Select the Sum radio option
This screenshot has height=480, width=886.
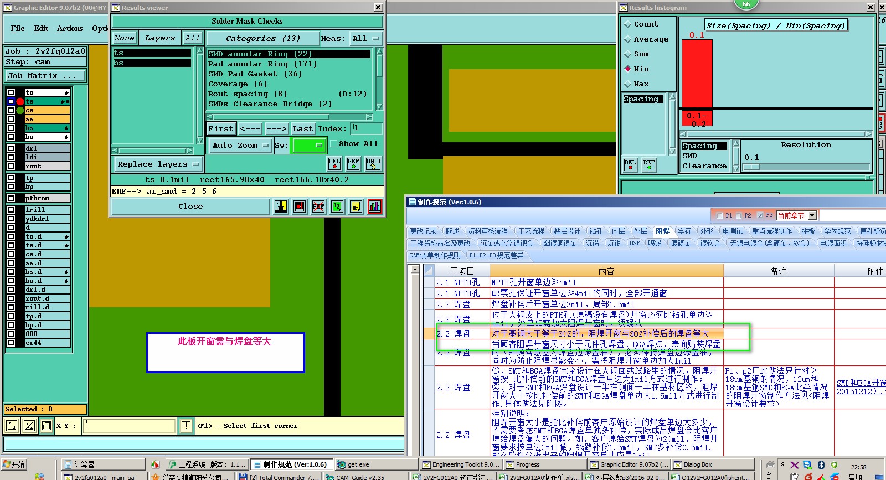click(628, 54)
